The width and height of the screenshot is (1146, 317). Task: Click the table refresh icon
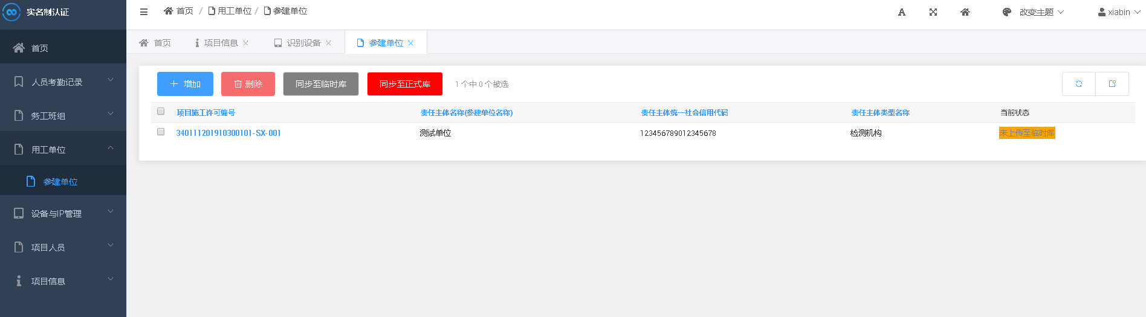click(1078, 84)
